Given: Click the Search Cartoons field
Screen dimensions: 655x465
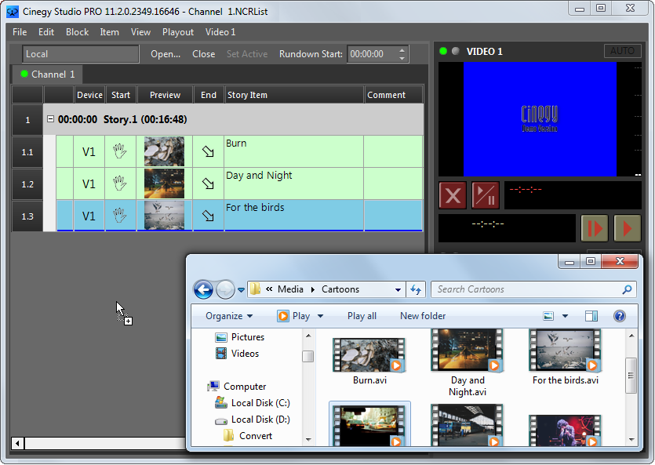Looking at the screenshot, I should [533, 289].
